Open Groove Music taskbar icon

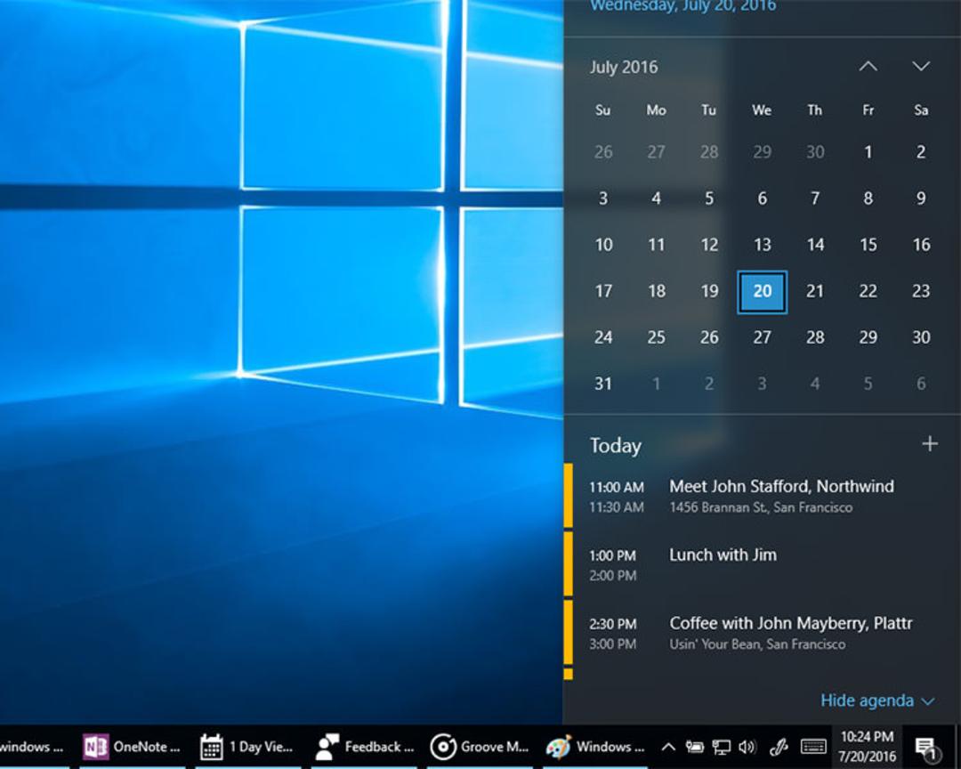click(x=480, y=747)
